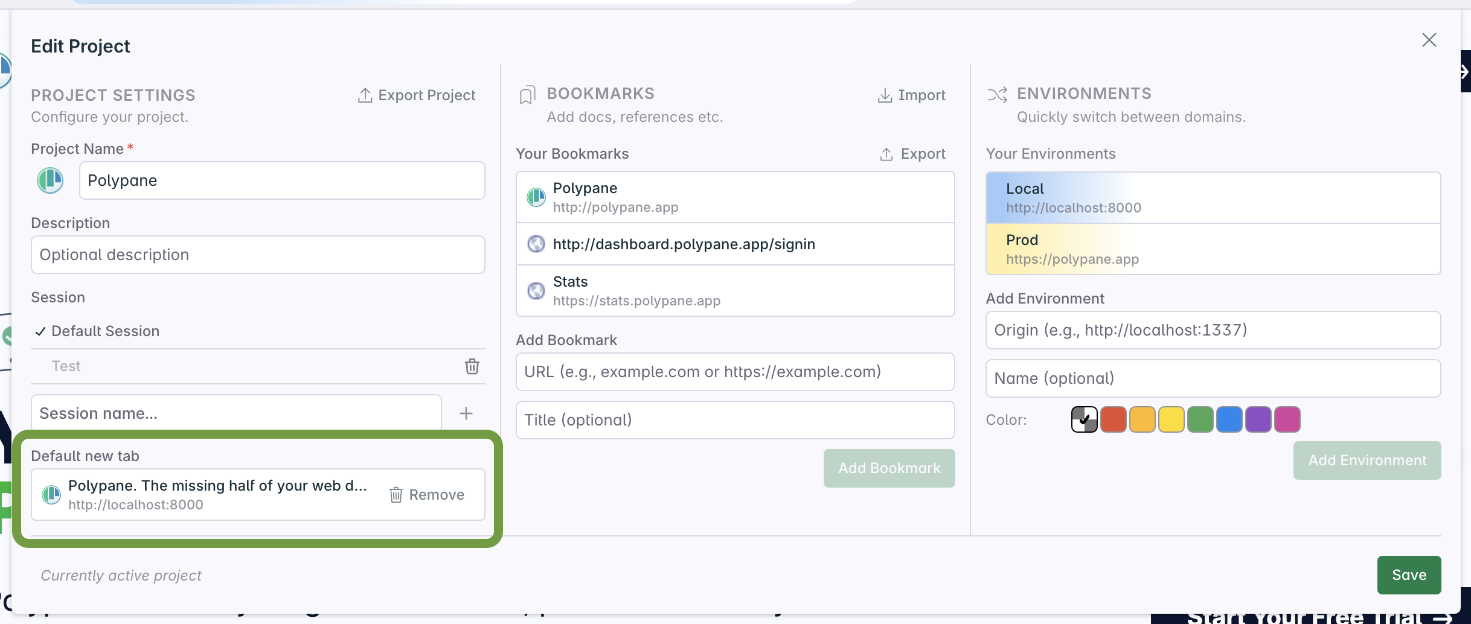Open the dashboard.polypane.app/signin bookmark
Viewport: 1471px width, 624px height.
pos(735,244)
